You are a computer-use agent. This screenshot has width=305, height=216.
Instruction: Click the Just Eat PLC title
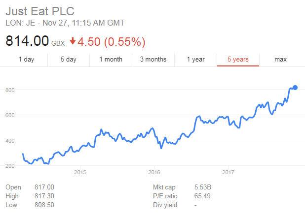click(39, 11)
